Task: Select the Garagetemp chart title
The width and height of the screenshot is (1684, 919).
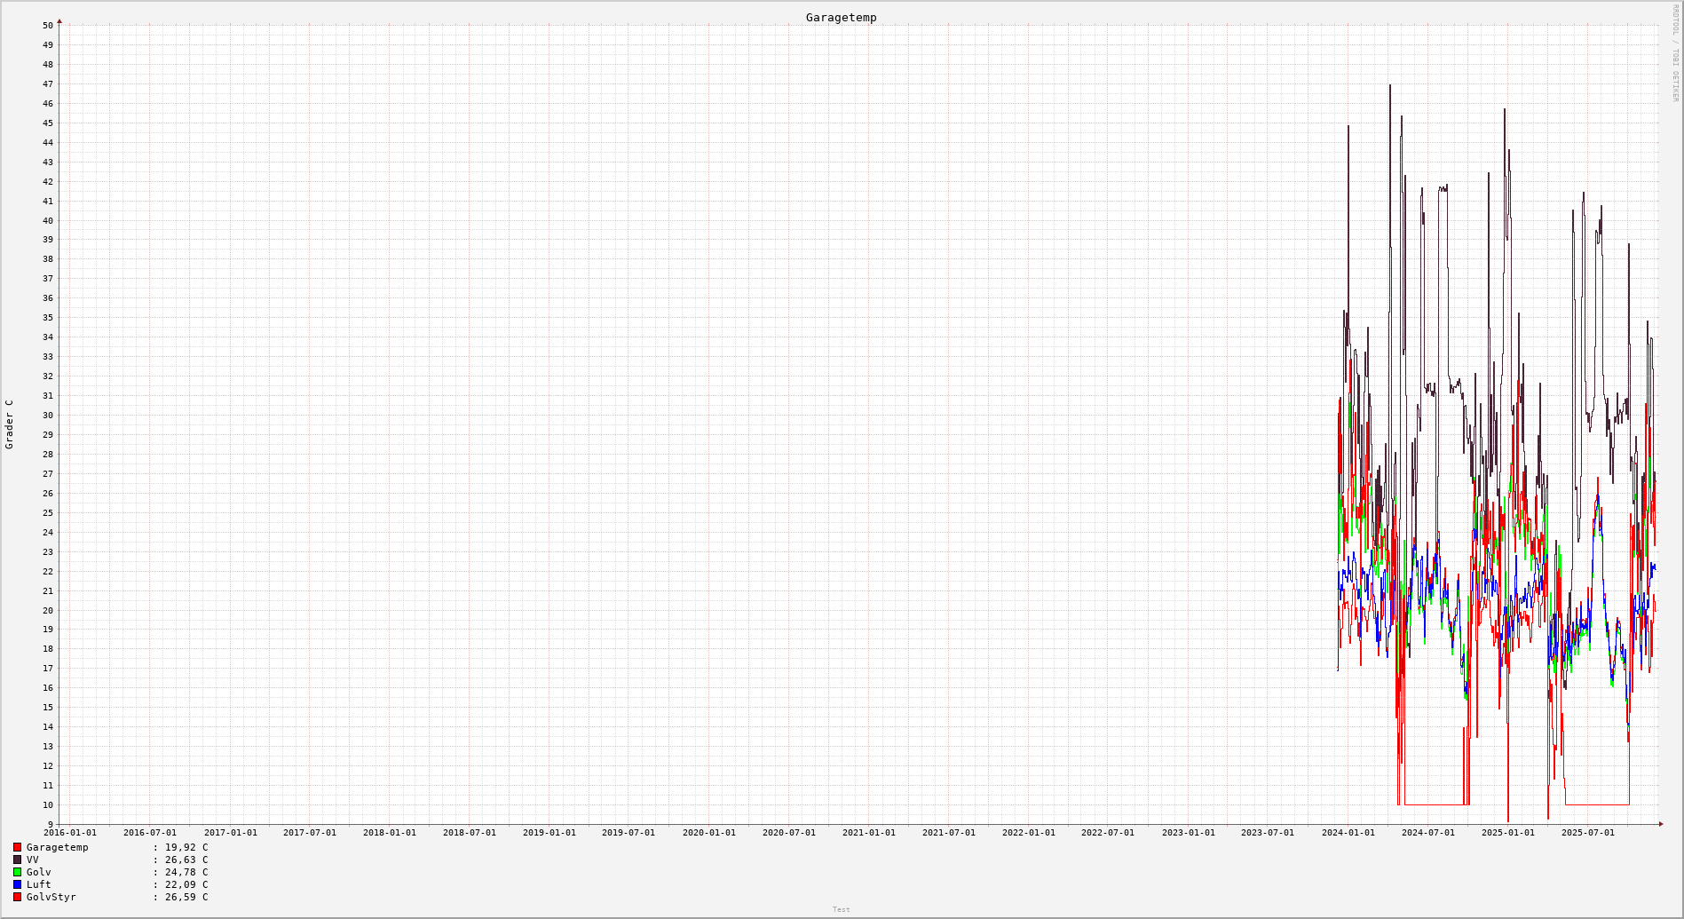Action: (841, 18)
